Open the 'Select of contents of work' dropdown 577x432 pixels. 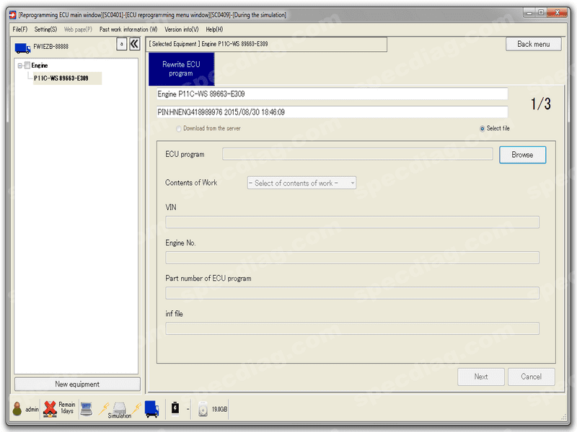(301, 183)
